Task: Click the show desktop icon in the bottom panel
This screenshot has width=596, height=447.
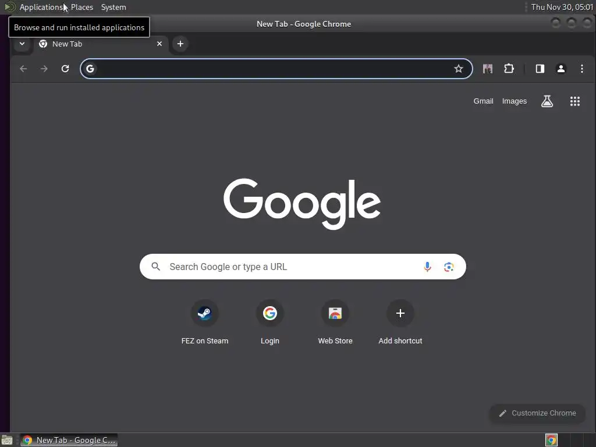Action: [7, 440]
